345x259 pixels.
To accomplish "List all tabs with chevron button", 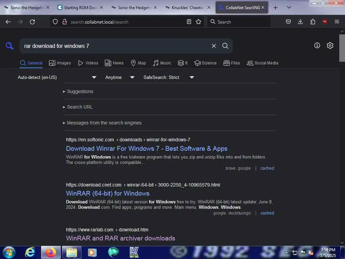I will [x=289, y=7].
